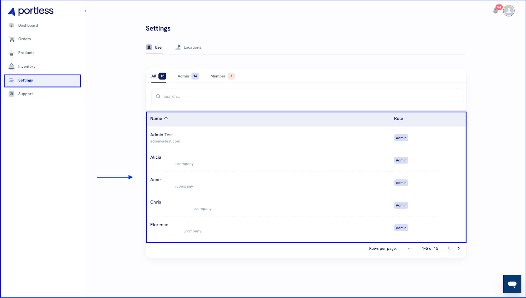Click Admin badge for Anne

pyautogui.click(x=401, y=183)
